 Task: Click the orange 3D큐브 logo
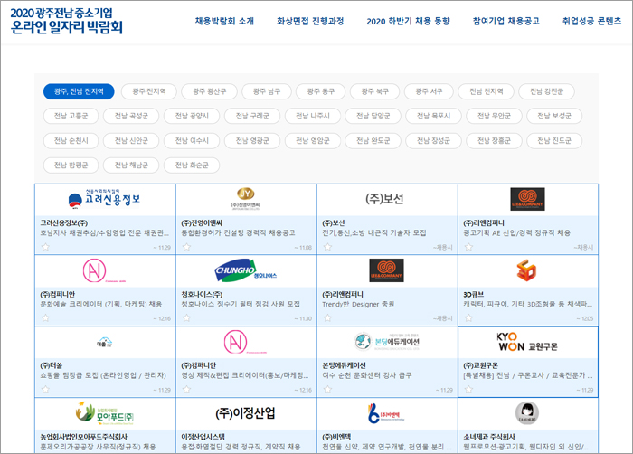[526, 270]
